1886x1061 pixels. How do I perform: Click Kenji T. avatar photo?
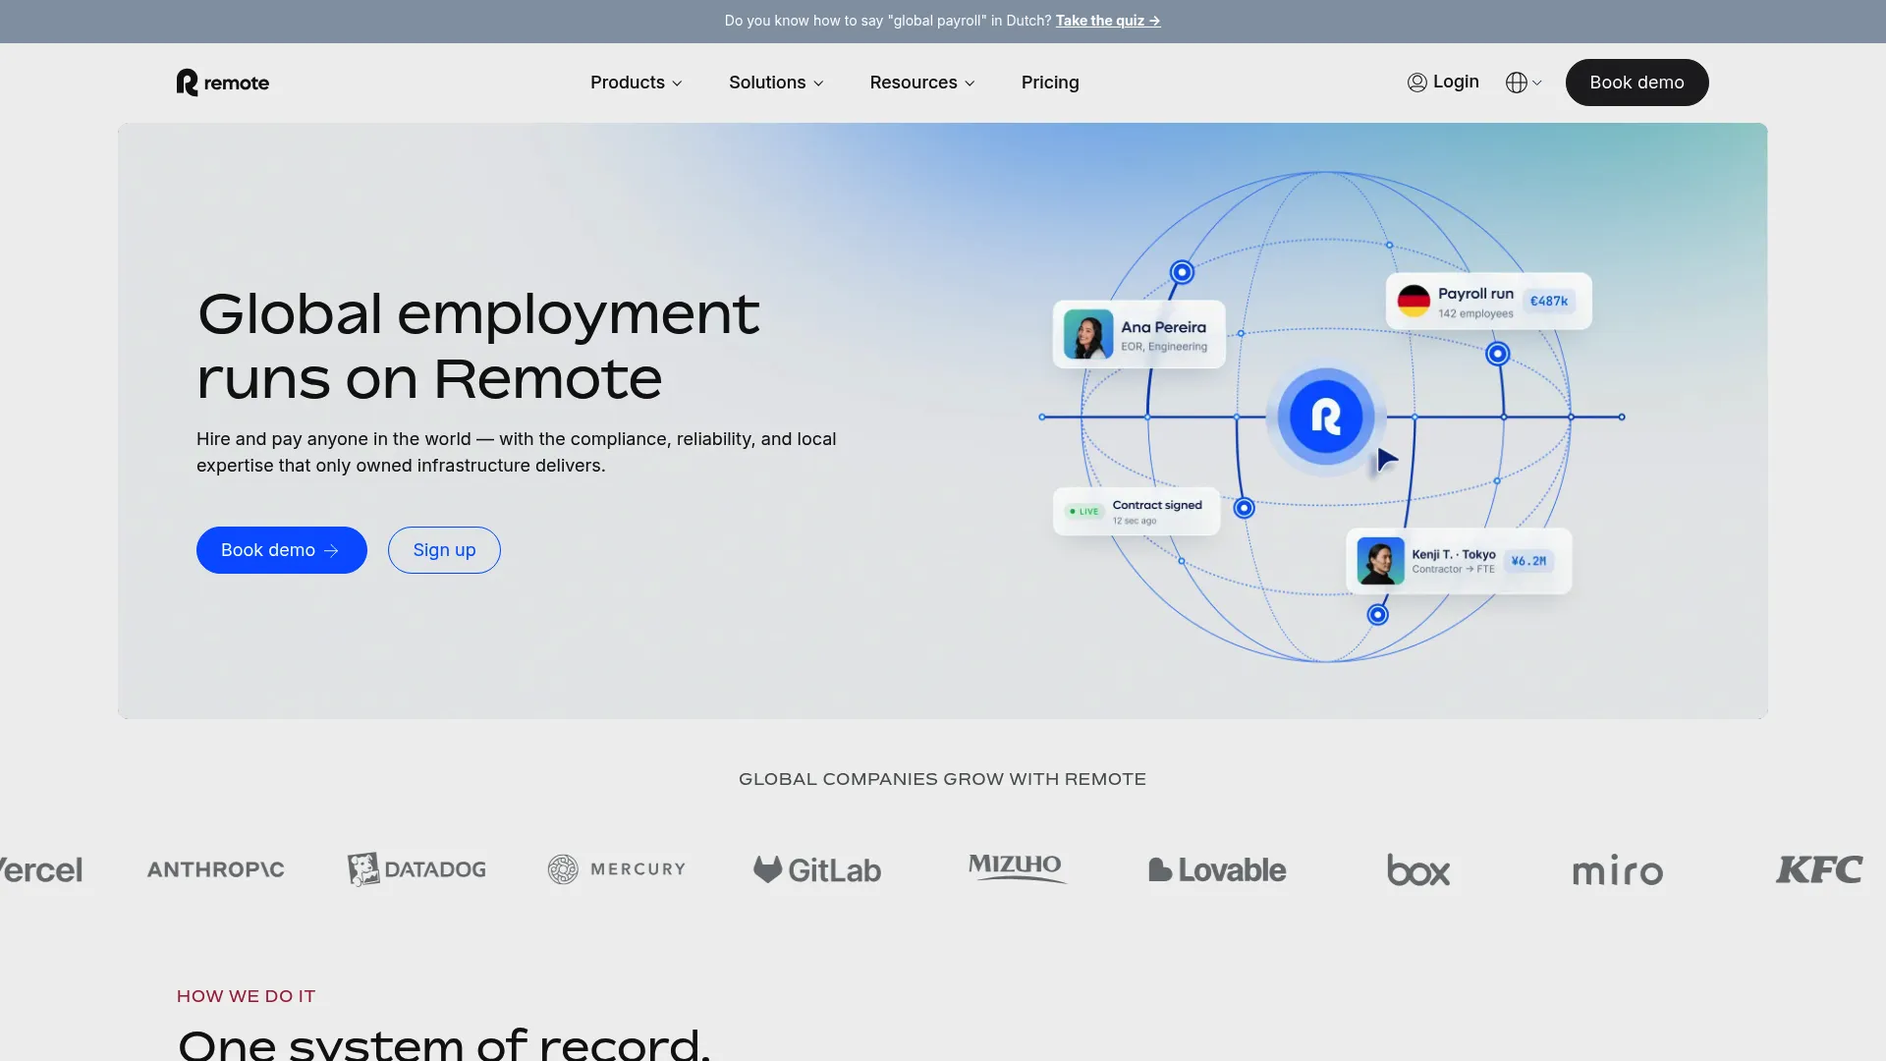(x=1380, y=561)
